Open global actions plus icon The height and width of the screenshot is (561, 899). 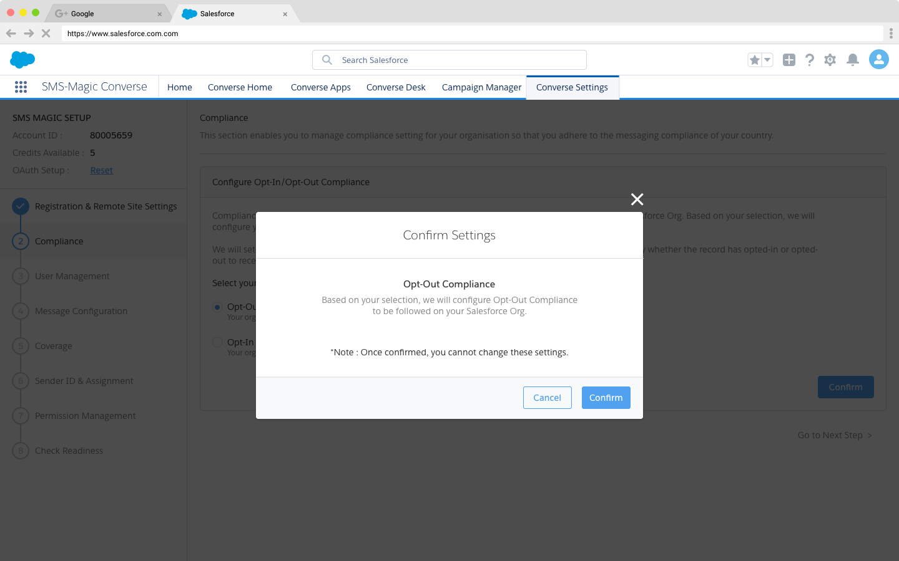(x=789, y=60)
